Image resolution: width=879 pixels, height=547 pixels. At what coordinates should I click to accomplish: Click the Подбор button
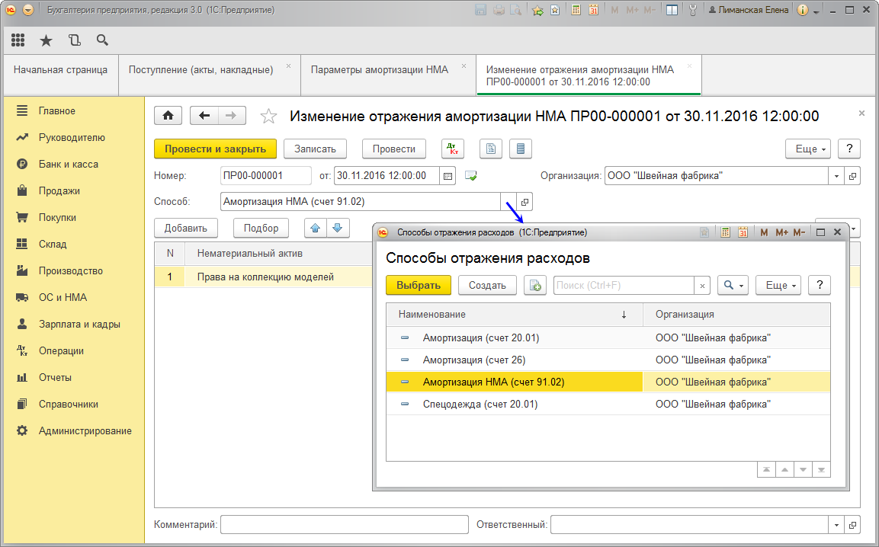[x=261, y=228]
